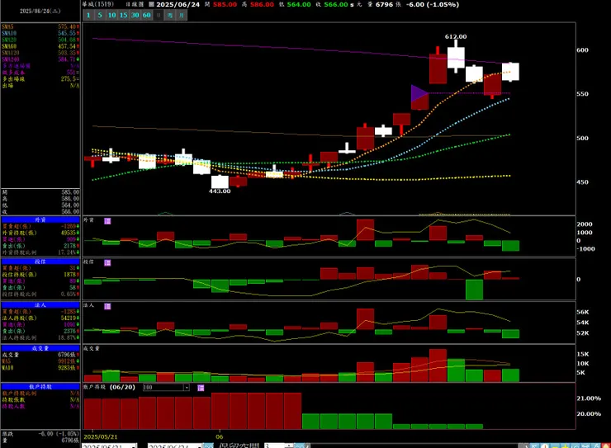611x448 pixels.
Task: Open the start date 2025/05/21 dropdown
Action: [134, 446]
